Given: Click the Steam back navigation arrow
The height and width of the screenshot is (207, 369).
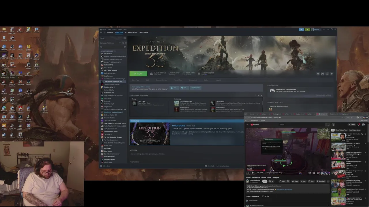Looking at the screenshot, I should click(x=101, y=32).
